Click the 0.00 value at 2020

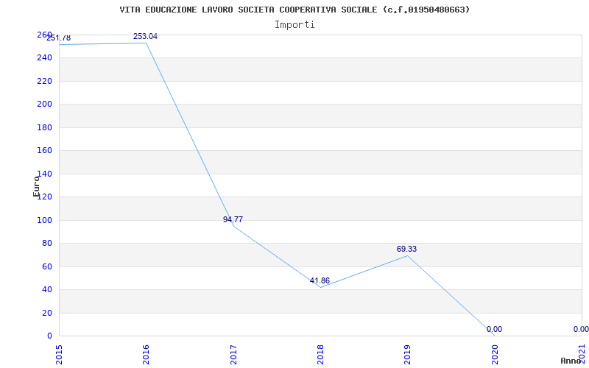pyautogui.click(x=494, y=330)
